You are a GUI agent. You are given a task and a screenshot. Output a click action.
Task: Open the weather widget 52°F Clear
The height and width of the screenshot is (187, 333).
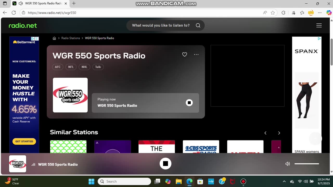[12, 181]
